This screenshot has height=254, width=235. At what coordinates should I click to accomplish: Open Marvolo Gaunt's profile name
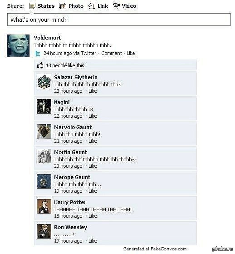(x=73, y=127)
